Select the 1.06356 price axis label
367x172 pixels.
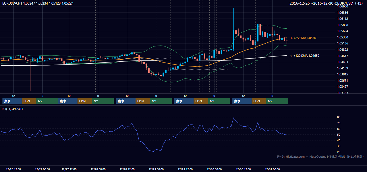click(343, 13)
